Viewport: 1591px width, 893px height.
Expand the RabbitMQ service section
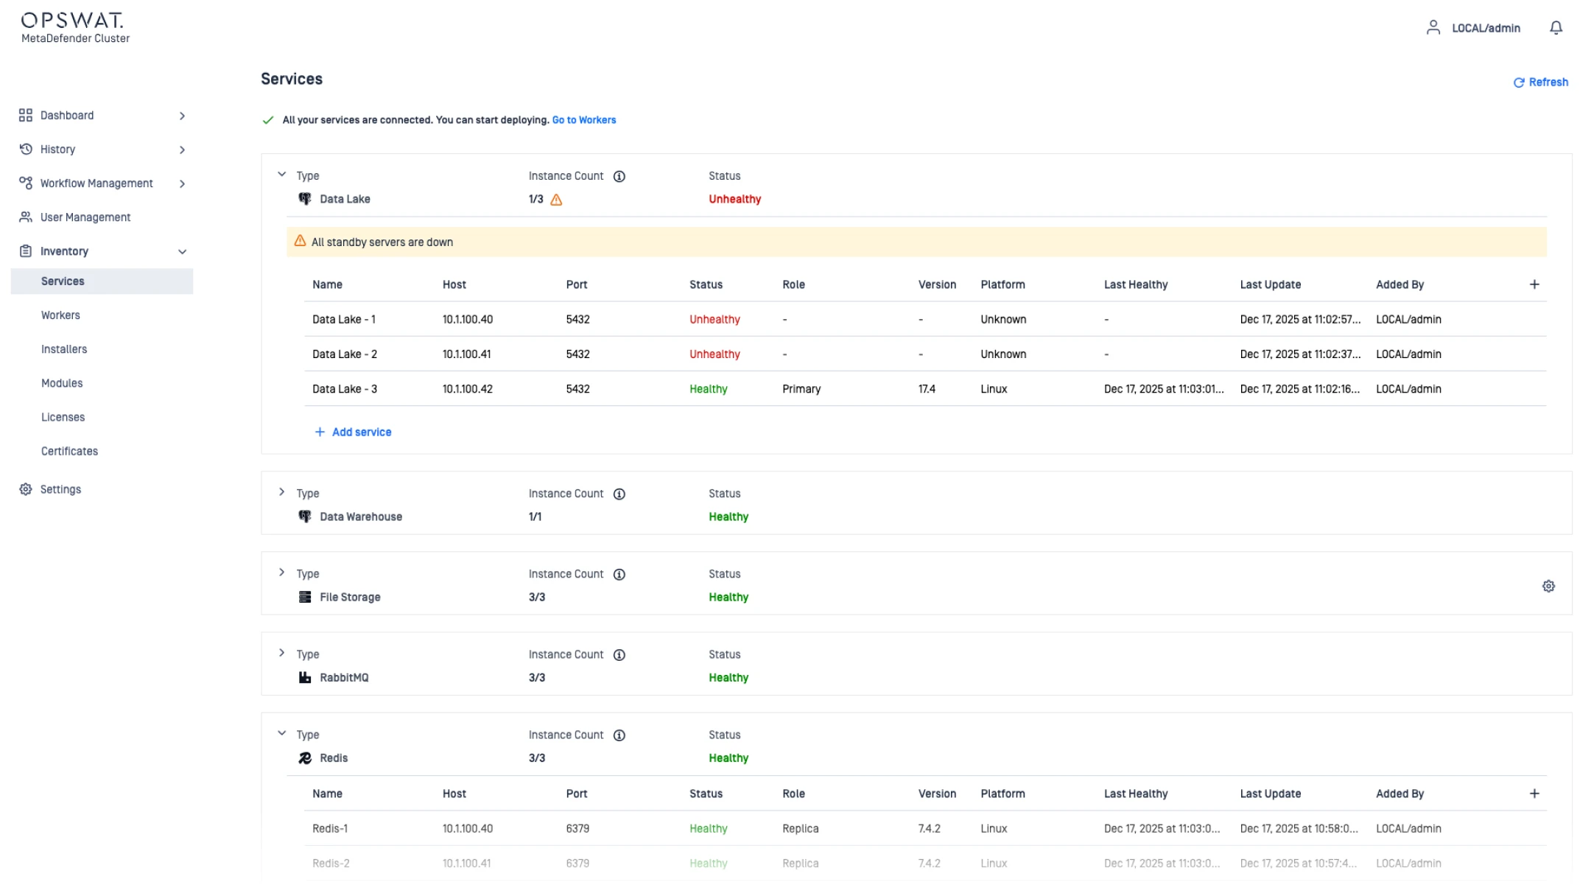281,653
